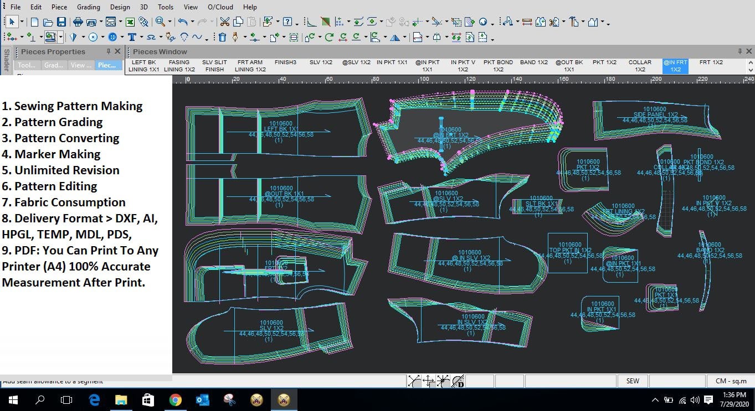Open a file with folder icon
The image size is (755, 411).
[x=48, y=22]
